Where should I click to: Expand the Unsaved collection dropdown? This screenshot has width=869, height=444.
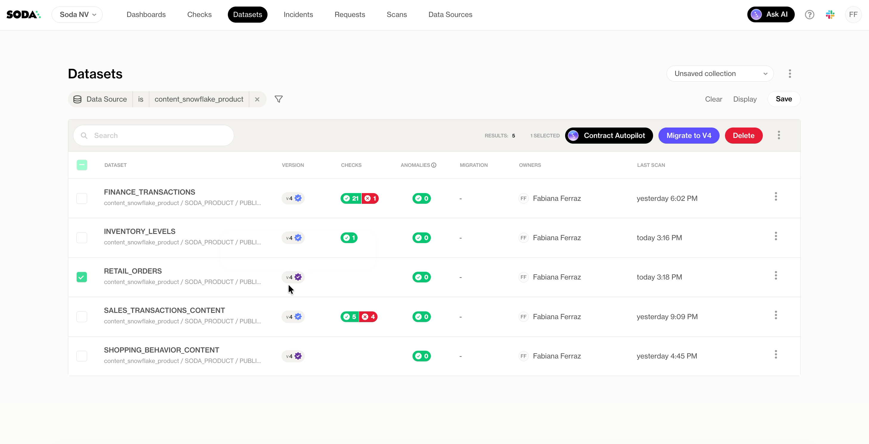720,74
